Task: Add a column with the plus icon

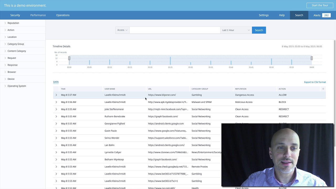Action: (x=323, y=89)
